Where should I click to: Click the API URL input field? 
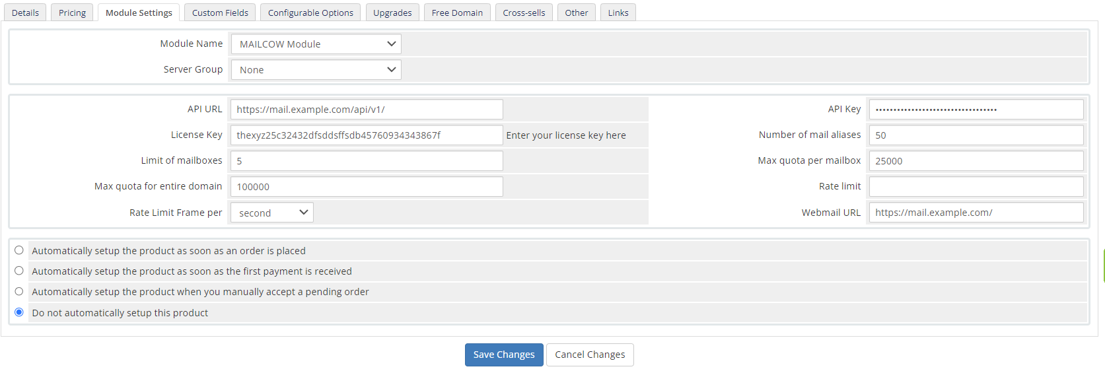pyautogui.click(x=367, y=110)
